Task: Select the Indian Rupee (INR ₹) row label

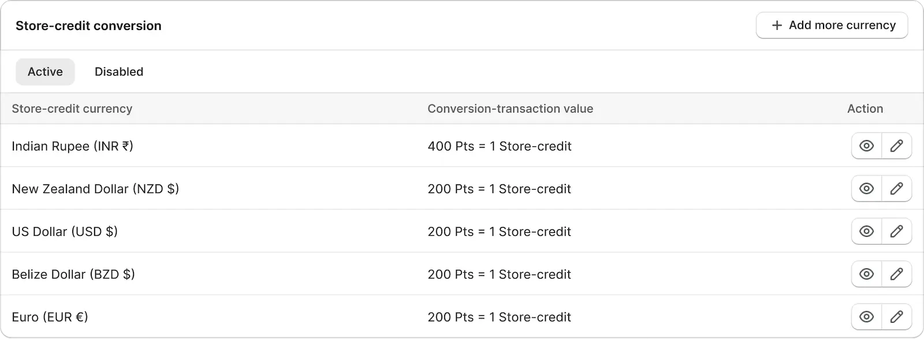Action: (72, 146)
